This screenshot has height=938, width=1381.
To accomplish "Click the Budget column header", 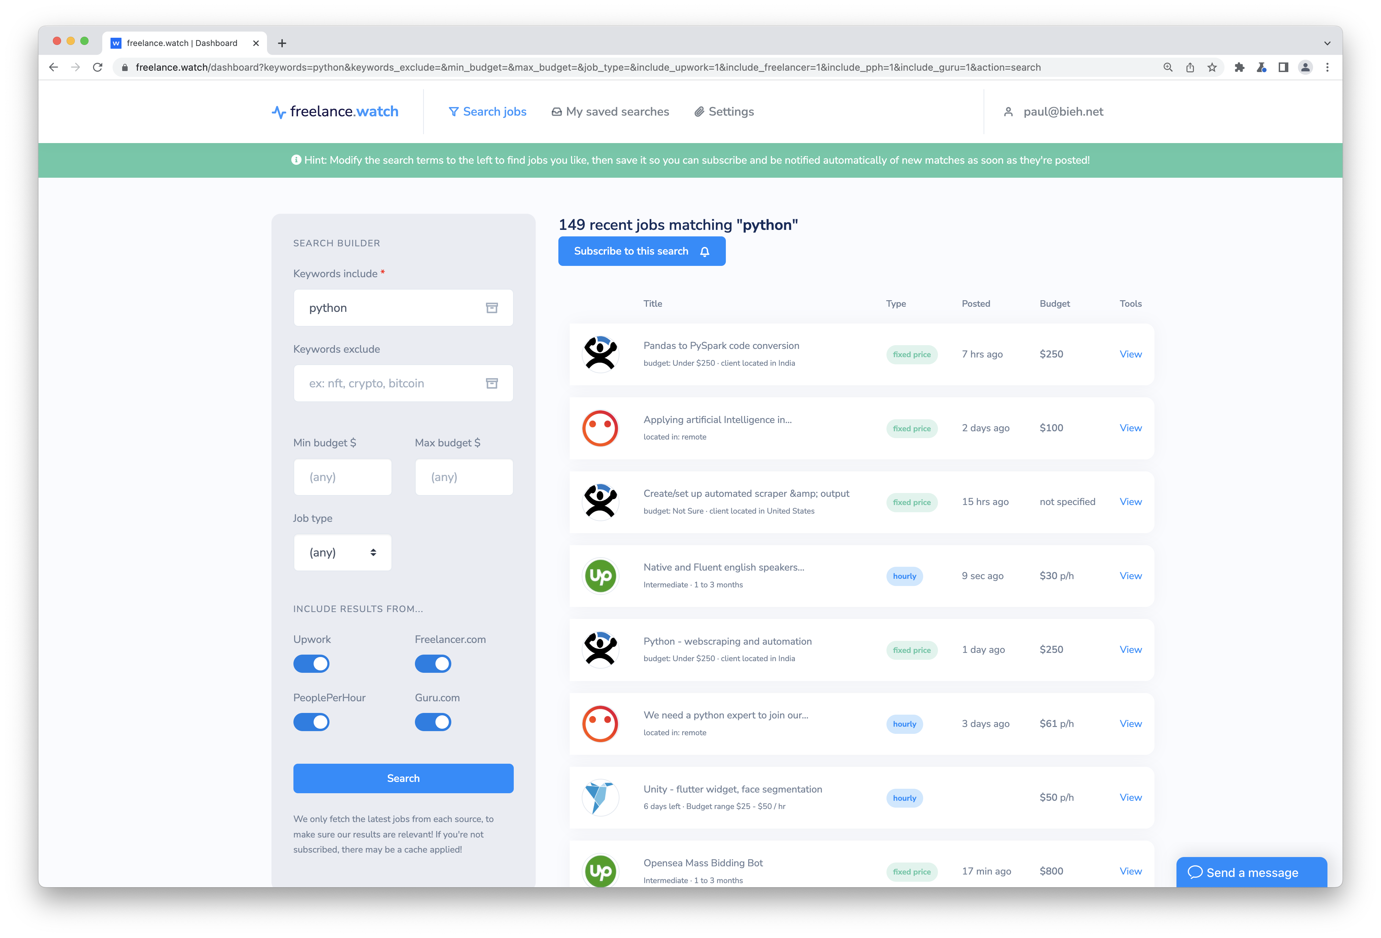I will pyautogui.click(x=1054, y=304).
